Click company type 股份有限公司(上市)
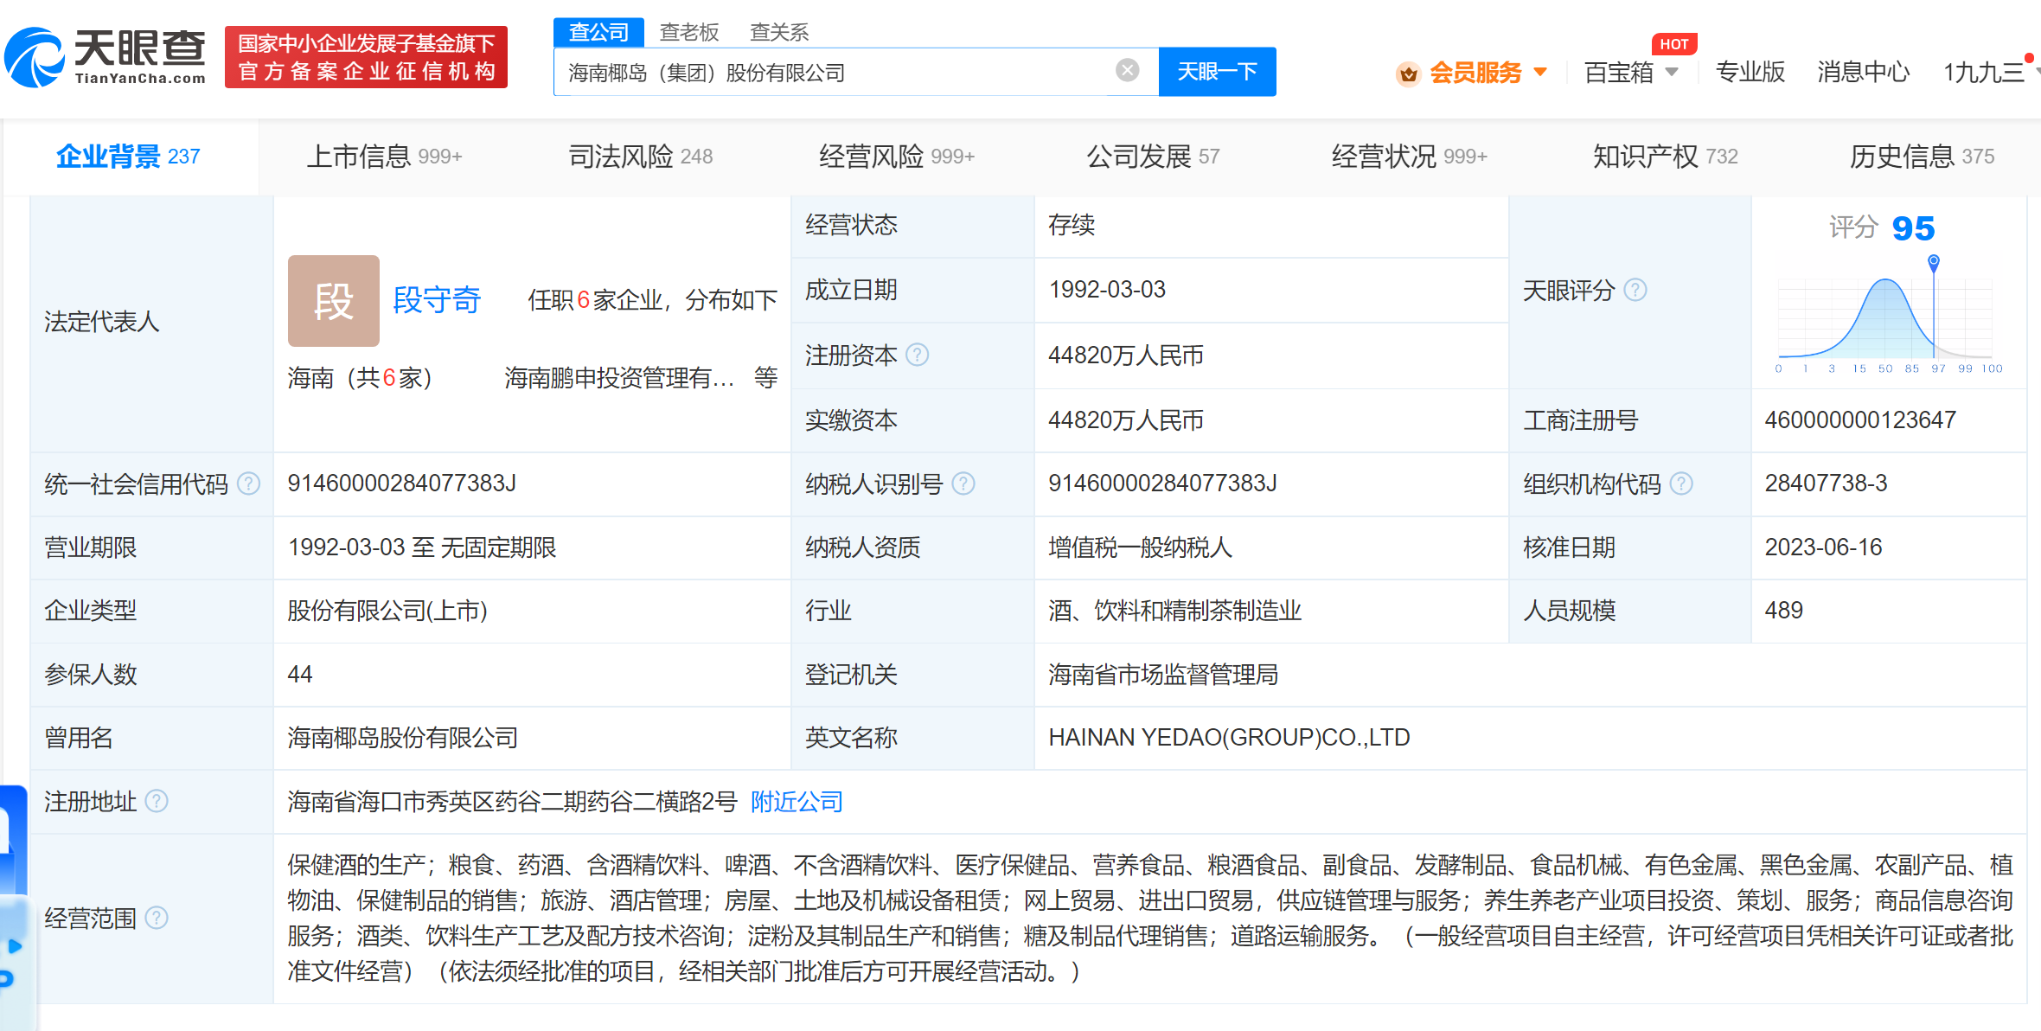This screenshot has height=1031, width=2041. [387, 611]
